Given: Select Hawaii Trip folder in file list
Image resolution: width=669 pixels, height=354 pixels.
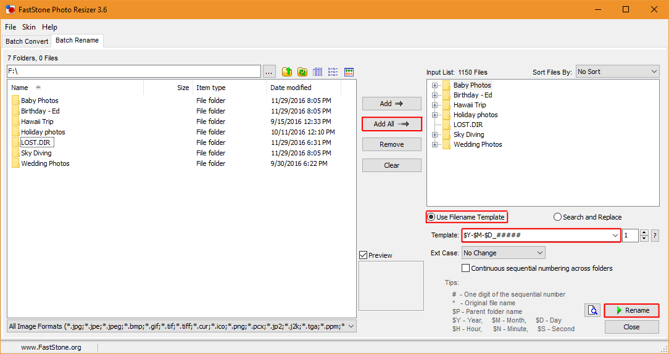Looking at the screenshot, I should [x=37, y=121].
